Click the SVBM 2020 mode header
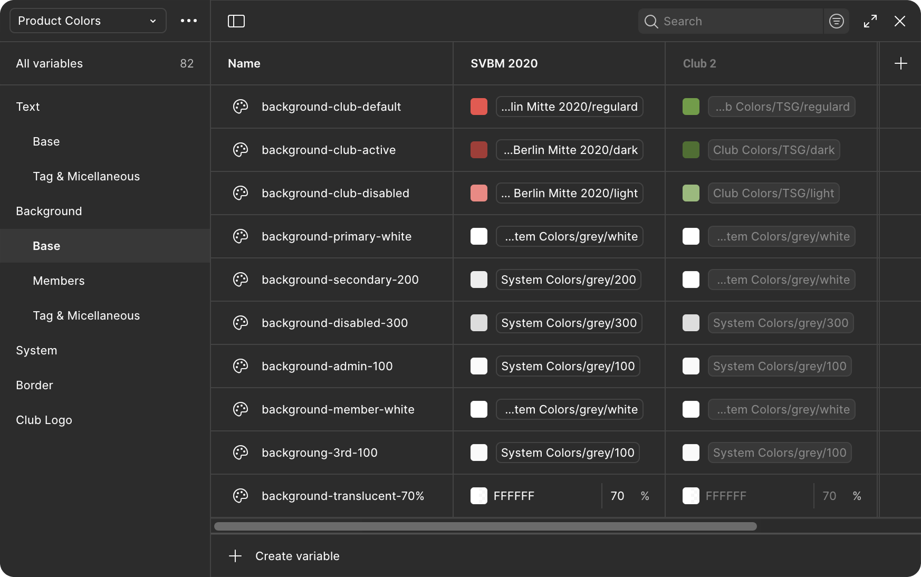The width and height of the screenshot is (921, 577). 504,63
